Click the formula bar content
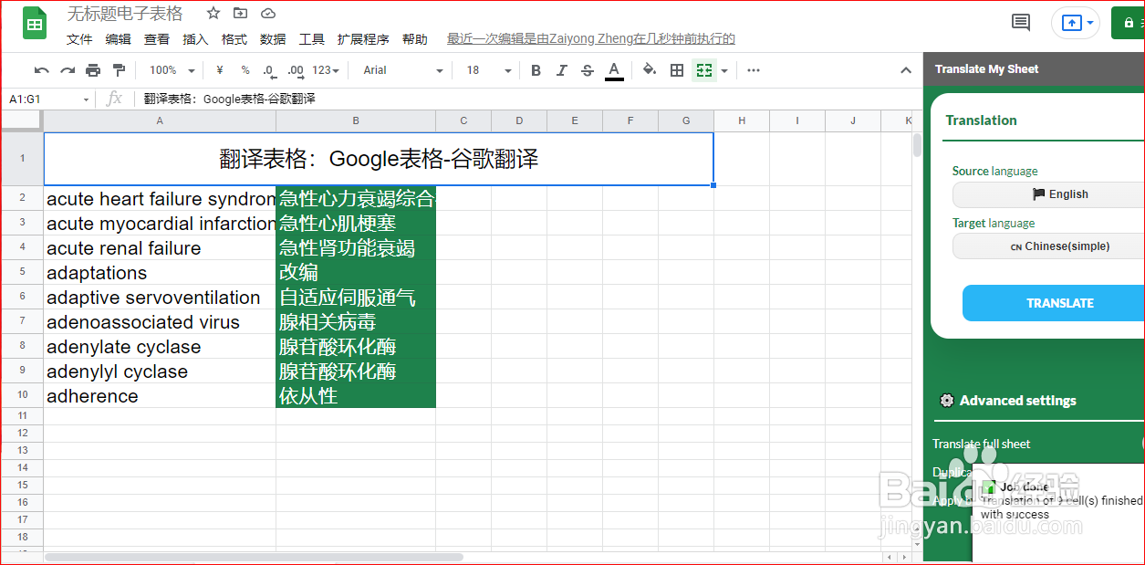This screenshot has width=1145, height=565. point(230,99)
